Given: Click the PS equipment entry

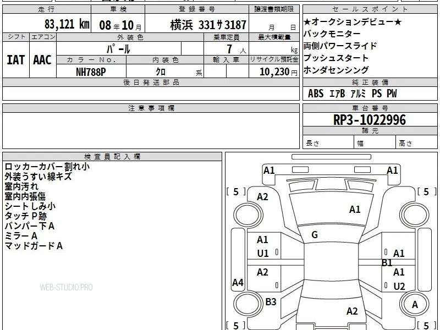Looking at the screenshot, I should click(377, 94).
